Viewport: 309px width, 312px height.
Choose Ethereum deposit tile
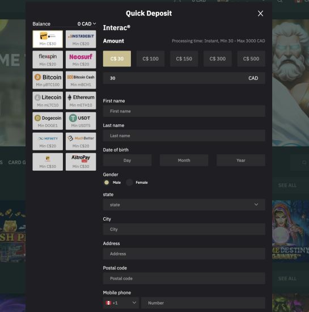[x=81, y=100]
